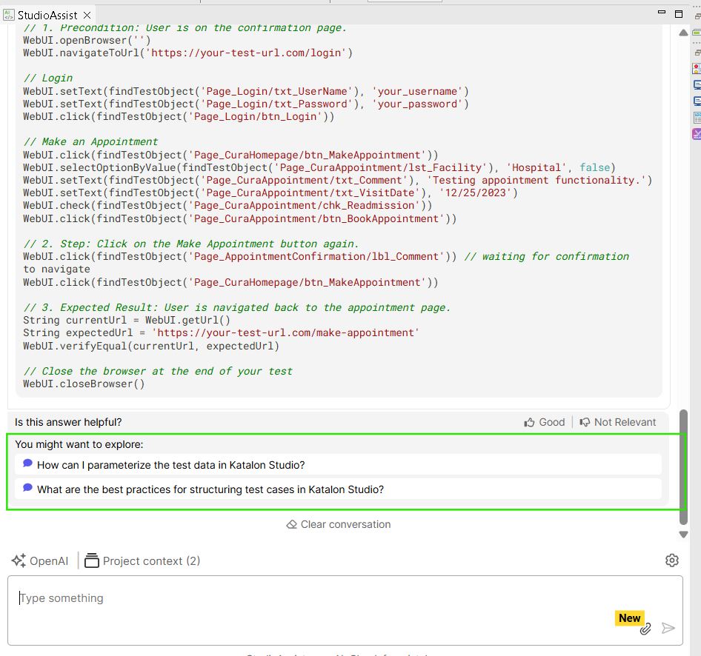Image resolution: width=701 pixels, height=656 pixels.
Task: Click the '12/25/2023' date string
Action: [x=475, y=193]
